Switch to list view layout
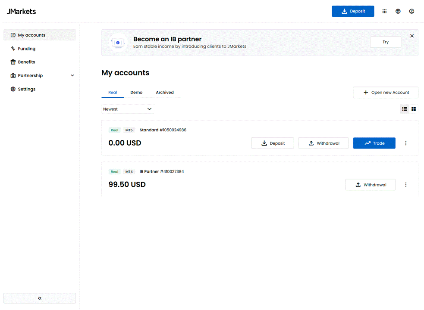424x310 pixels. tap(404, 109)
